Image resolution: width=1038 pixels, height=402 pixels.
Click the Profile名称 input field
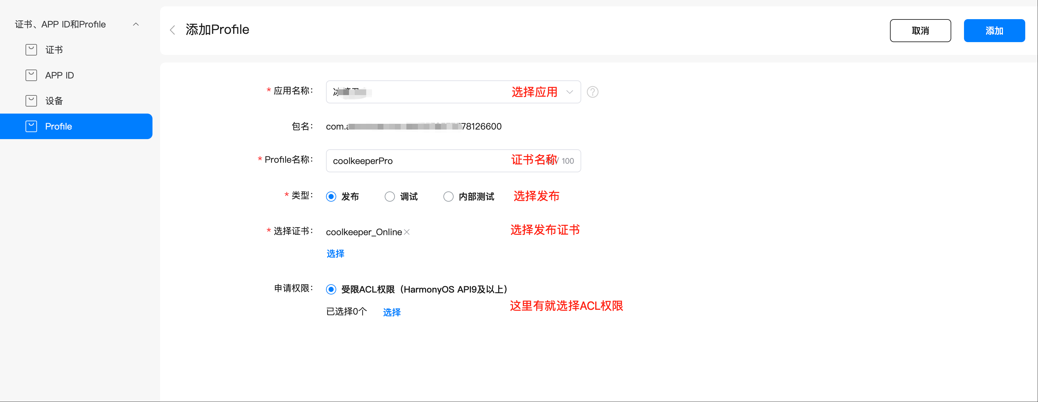(419, 161)
